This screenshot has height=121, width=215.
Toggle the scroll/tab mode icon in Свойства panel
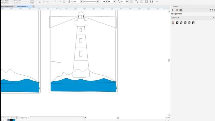tap(211, 10)
